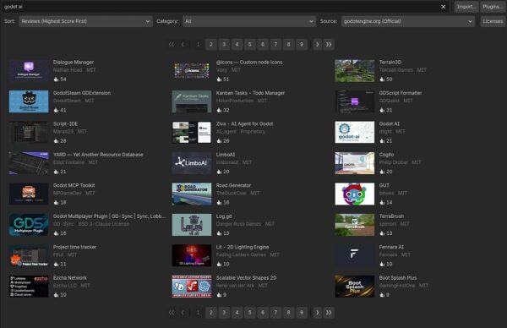507x328 pixels.
Task: Open the Dialogue Manager title link
Action: [x=74, y=62]
